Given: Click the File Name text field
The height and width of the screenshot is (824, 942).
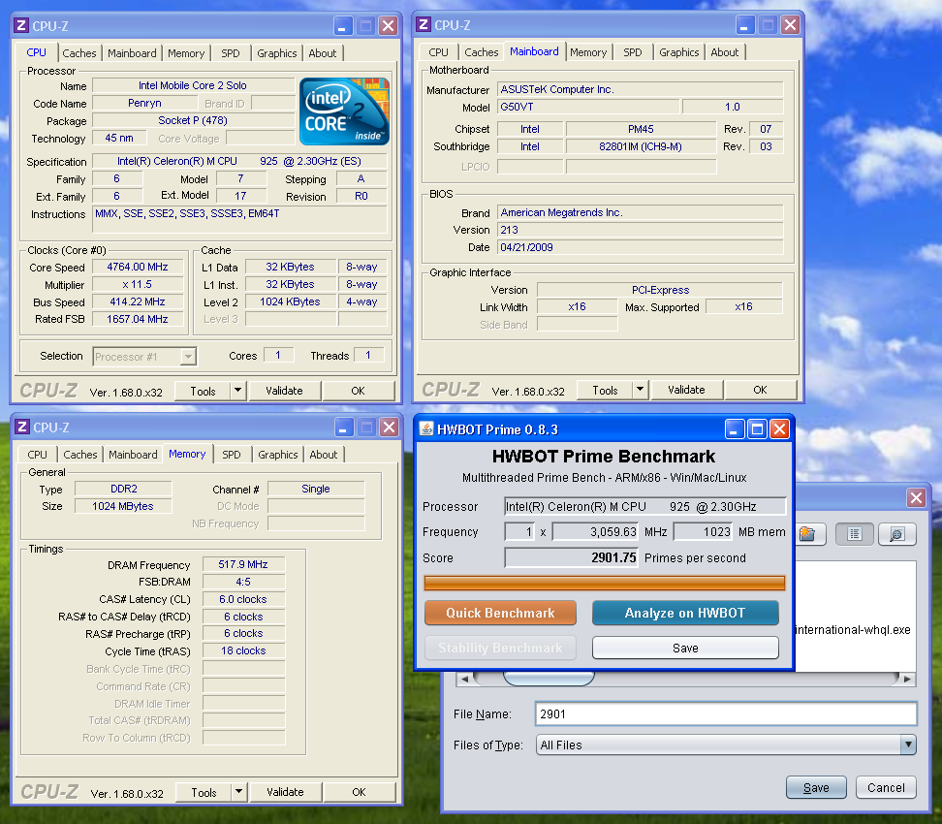Looking at the screenshot, I should (725, 714).
